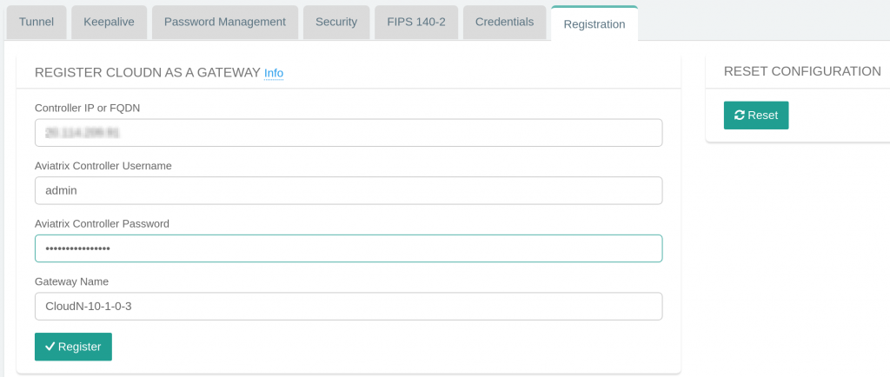
Task: Open the Info link beside the gateway heading
Action: click(x=274, y=73)
